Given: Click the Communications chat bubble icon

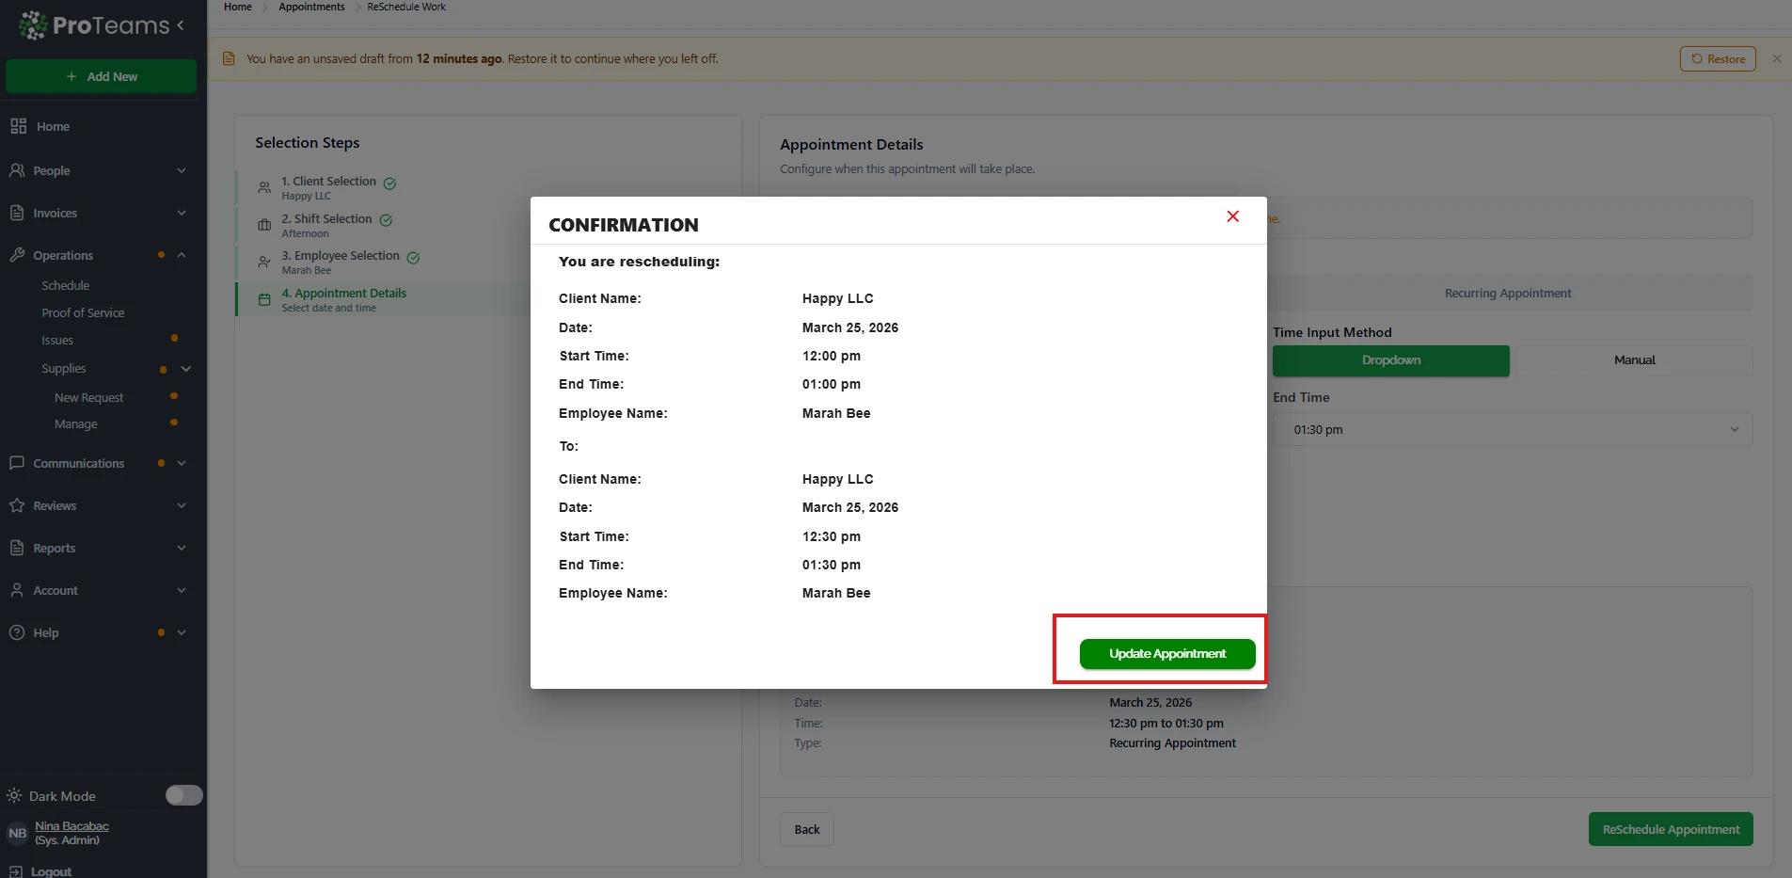Looking at the screenshot, I should [x=17, y=463].
